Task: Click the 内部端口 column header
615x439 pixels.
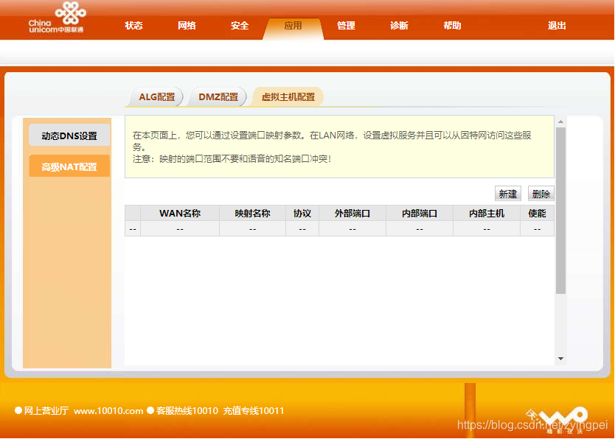Action: pos(420,214)
